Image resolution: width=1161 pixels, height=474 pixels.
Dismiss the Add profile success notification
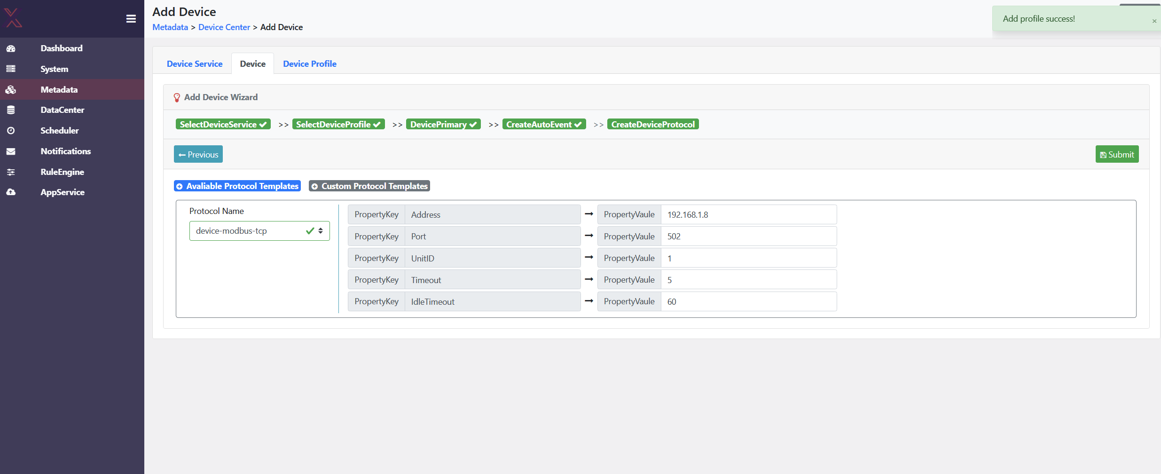tap(1154, 21)
